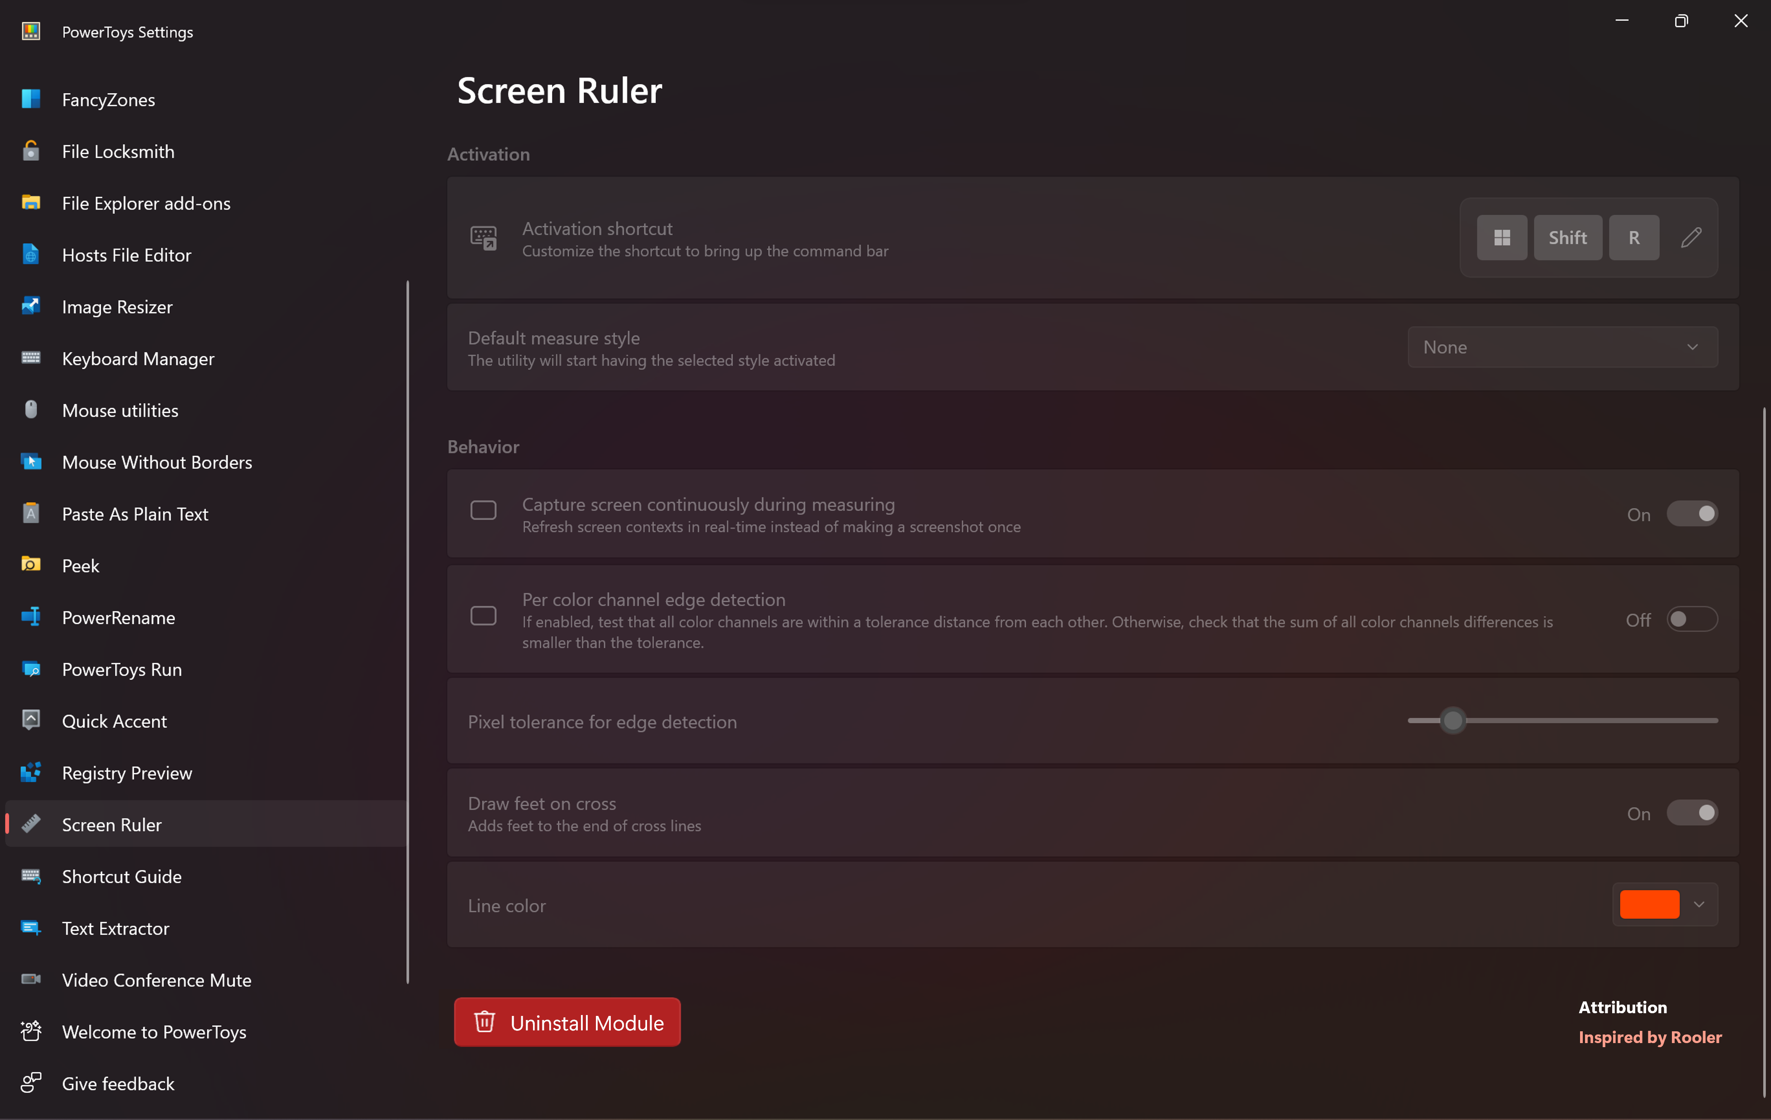Click the Text Extractor icon
Viewport: 1771px width, 1120px height.
point(30,928)
